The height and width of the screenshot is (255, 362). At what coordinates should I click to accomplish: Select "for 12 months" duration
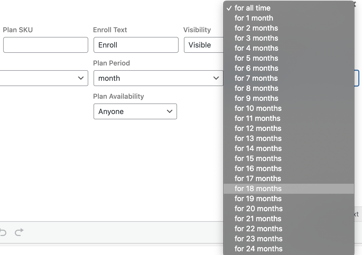tap(258, 128)
